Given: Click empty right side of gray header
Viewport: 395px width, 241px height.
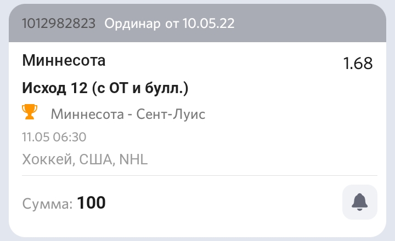Looking at the screenshot, I should (x=318, y=24).
